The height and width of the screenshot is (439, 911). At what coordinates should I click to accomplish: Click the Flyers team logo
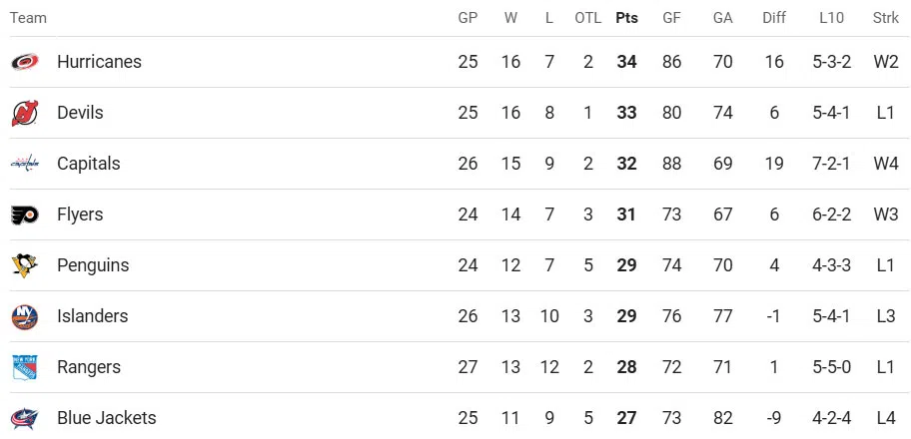coord(25,215)
